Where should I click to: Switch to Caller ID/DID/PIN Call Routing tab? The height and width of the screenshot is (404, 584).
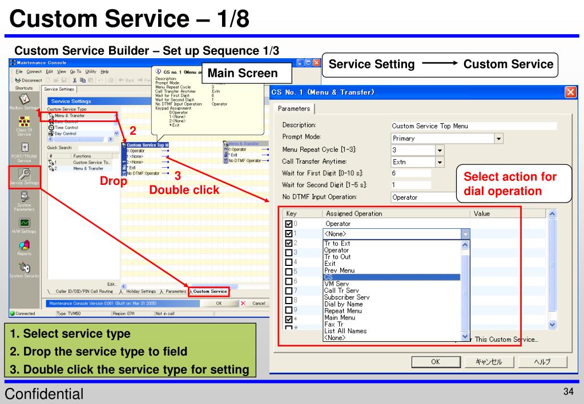tap(84, 292)
